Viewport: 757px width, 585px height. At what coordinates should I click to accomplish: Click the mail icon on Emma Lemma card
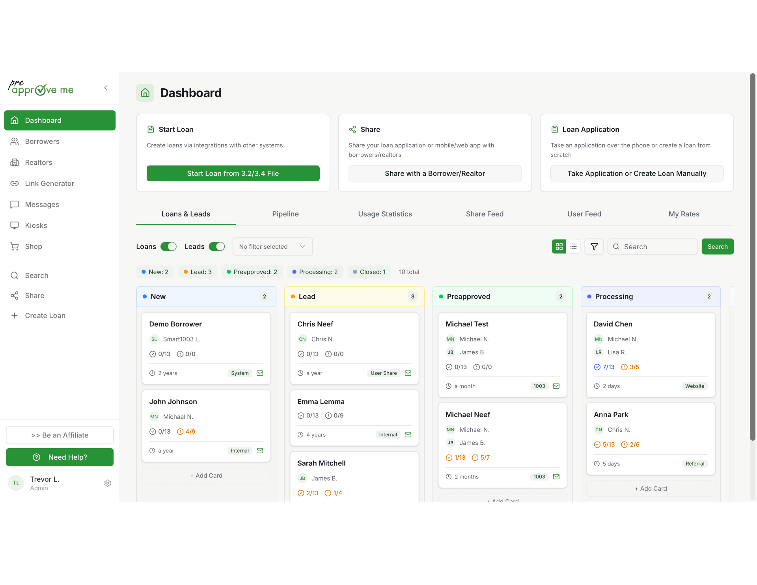click(x=408, y=434)
